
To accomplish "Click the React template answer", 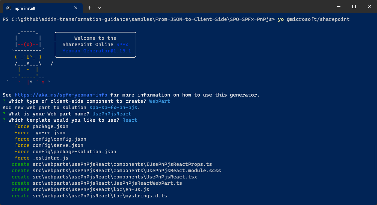I will (x=130, y=120).
